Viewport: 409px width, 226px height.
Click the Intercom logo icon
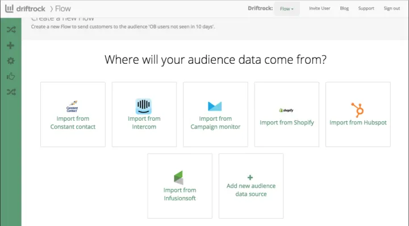coord(144,106)
